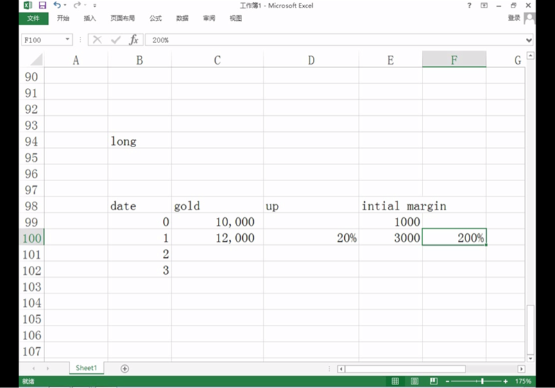Expand the Name Box dropdown arrow

coord(67,40)
